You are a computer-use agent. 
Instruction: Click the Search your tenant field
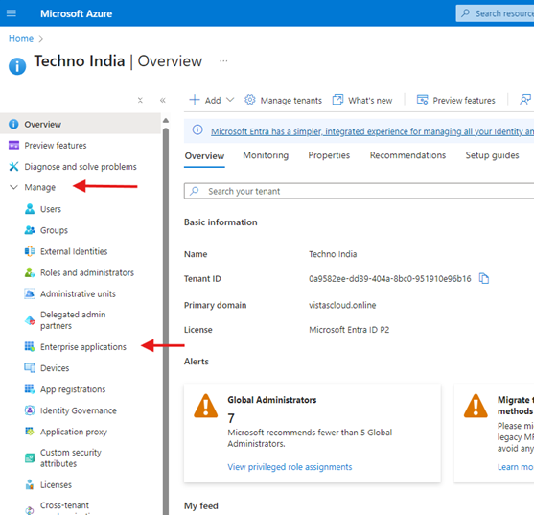[359, 191]
